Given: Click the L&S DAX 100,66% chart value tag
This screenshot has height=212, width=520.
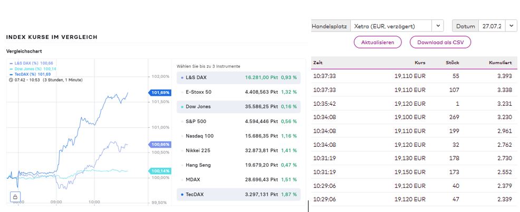Looking at the screenshot, I should (x=160, y=144).
